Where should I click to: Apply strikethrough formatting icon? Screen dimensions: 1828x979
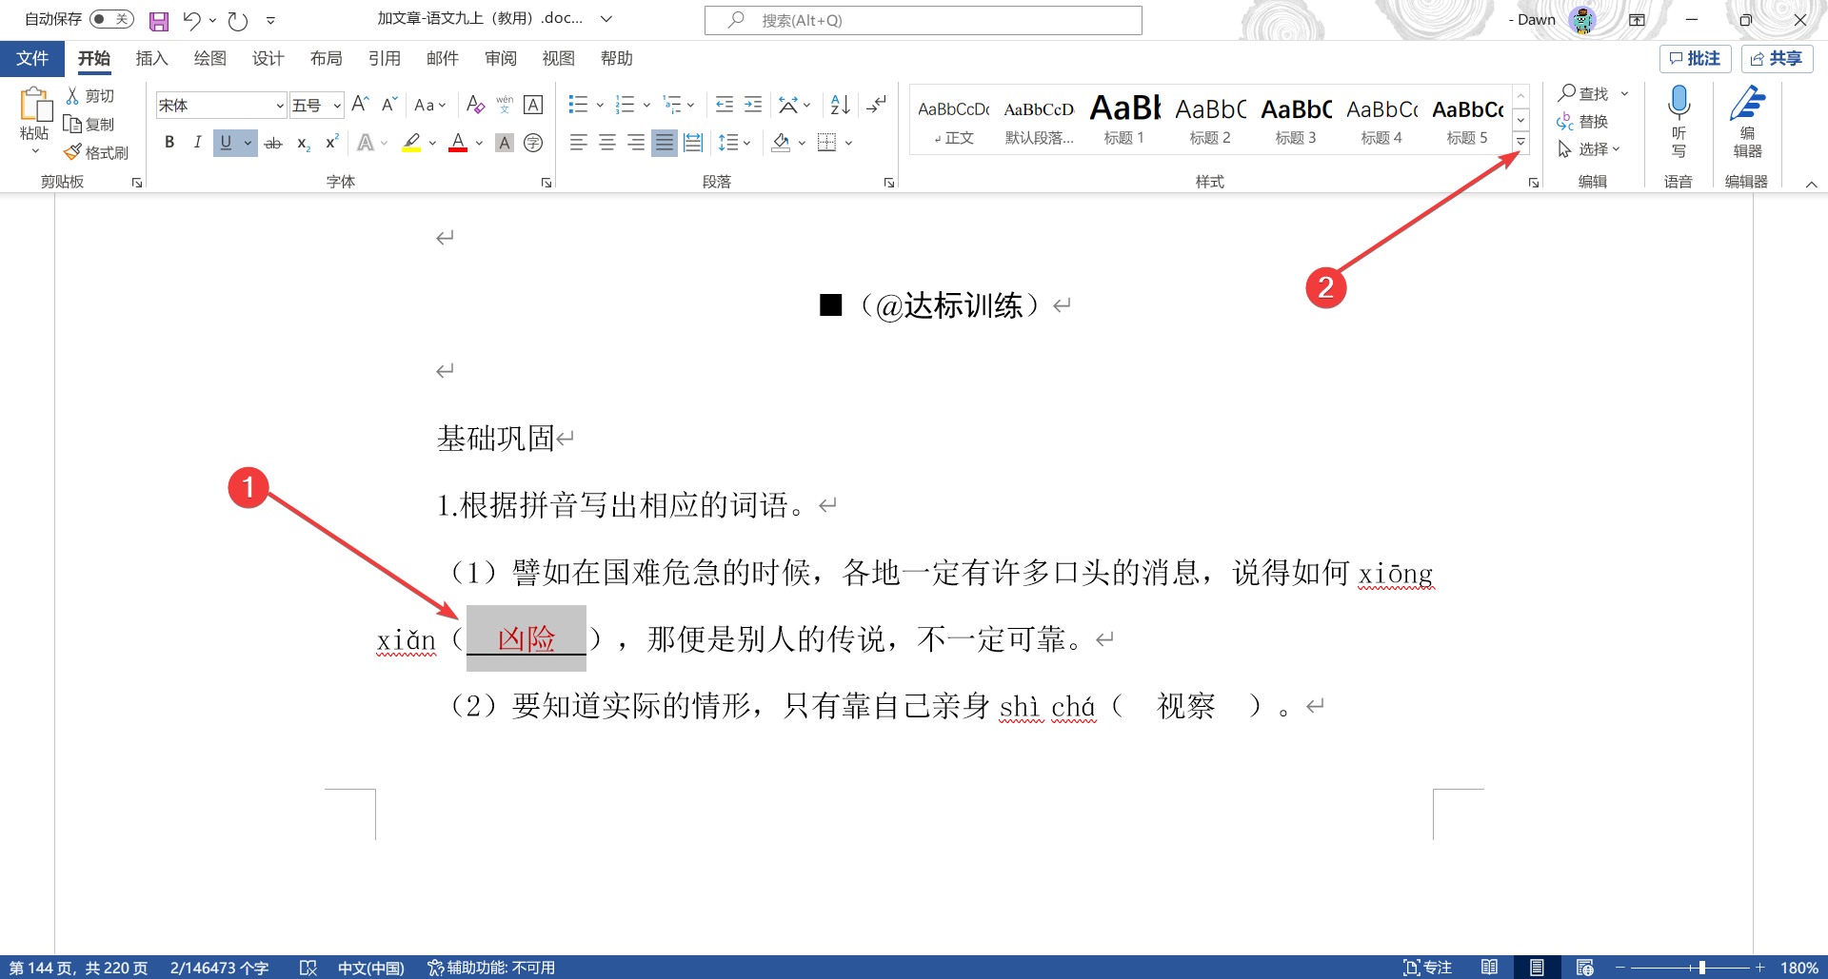[x=273, y=143]
